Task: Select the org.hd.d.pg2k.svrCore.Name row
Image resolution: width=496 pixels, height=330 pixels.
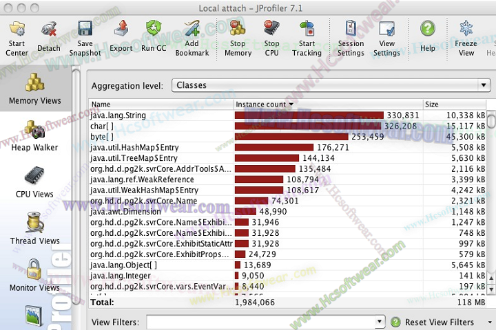Action: (x=287, y=201)
